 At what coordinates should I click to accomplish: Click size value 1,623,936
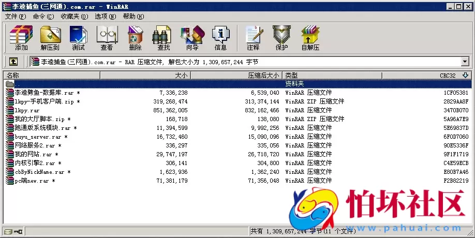pyautogui.click(x=173, y=172)
